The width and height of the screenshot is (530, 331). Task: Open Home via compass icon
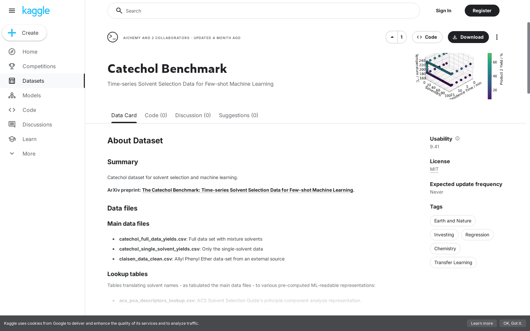click(12, 52)
